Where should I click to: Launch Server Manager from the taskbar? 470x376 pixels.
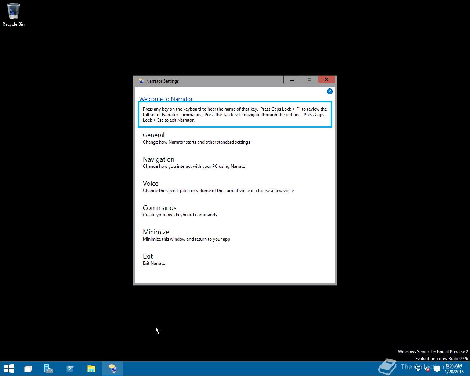click(49, 368)
